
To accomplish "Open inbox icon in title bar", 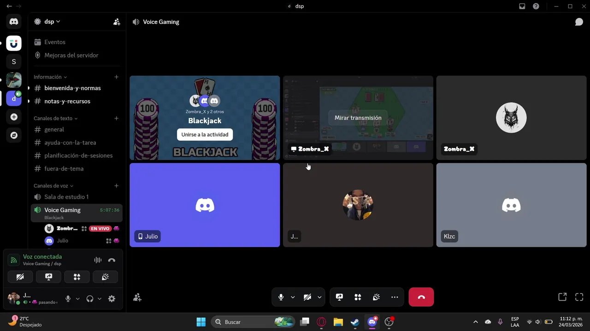I will click(522, 6).
